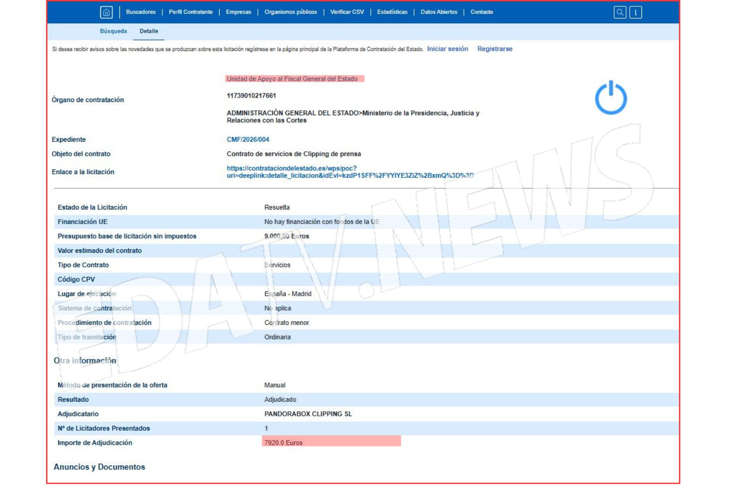Click 'Otra información' heading

point(85,360)
